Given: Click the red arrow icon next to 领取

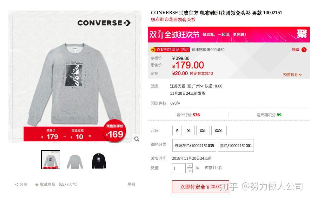Looking at the screenshot, I should pos(304,50).
